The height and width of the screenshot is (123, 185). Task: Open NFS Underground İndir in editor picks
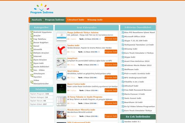coord(135,78)
